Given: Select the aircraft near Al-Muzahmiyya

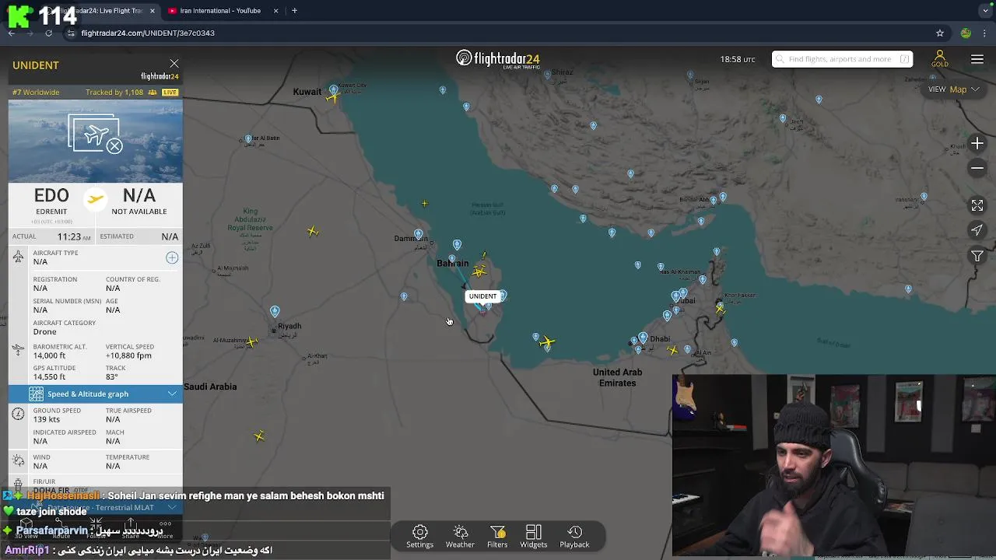Looking at the screenshot, I should 251,341.
